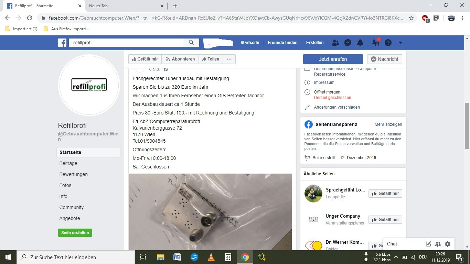Focus the Facebook search field

126,43
